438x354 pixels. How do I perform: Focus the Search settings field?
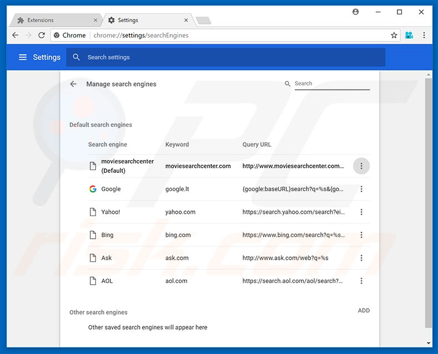coord(226,57)
